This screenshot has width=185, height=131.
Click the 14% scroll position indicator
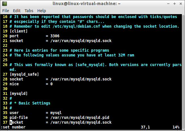(x=176, y=127)
